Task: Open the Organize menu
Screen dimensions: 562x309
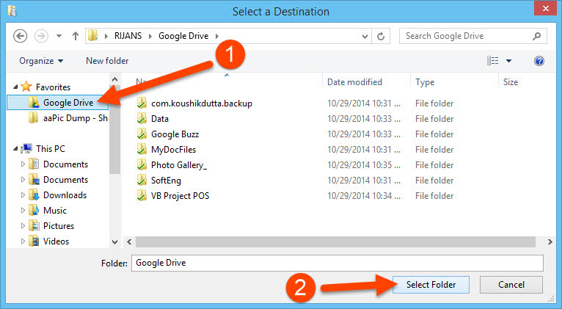Action: tap(41, 61)
